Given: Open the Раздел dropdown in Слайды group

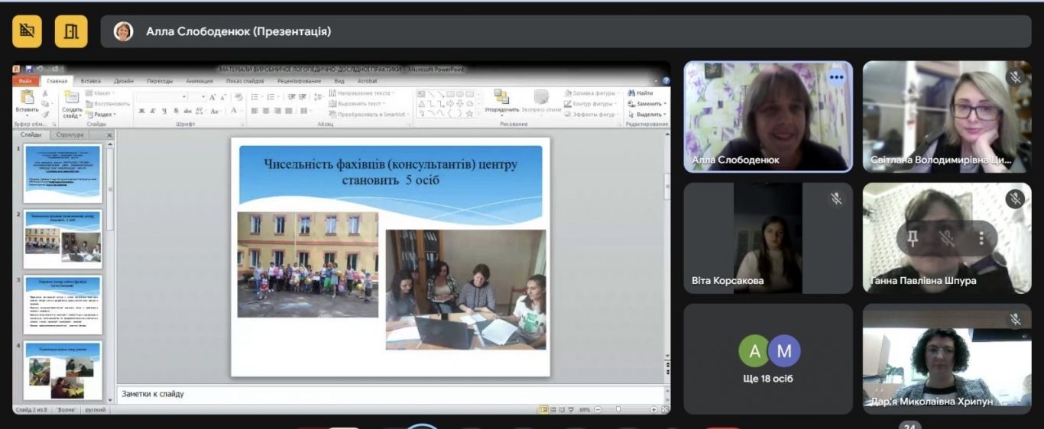Looking at the screenshot, I should pos(102,115).
